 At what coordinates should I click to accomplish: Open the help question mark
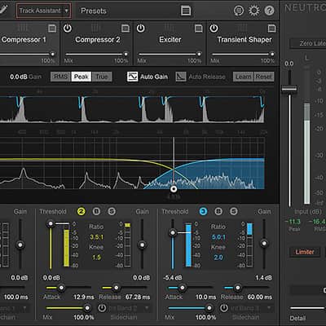pos(269,11)
